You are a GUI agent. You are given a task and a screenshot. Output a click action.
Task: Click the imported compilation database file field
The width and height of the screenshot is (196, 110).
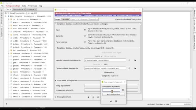click(x=105, y=60)
